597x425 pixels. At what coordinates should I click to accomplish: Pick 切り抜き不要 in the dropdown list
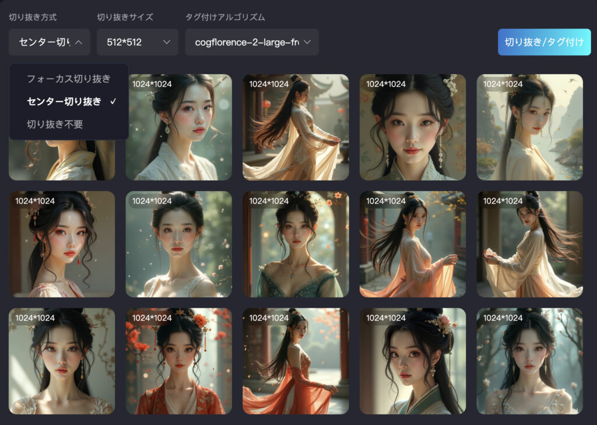coord(55,124)
